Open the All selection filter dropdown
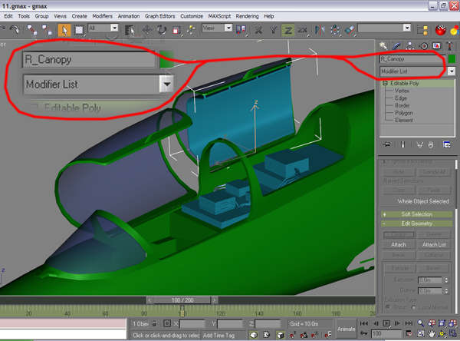The height and width of the screenshot is (341, 460). [x=114, y=28]
